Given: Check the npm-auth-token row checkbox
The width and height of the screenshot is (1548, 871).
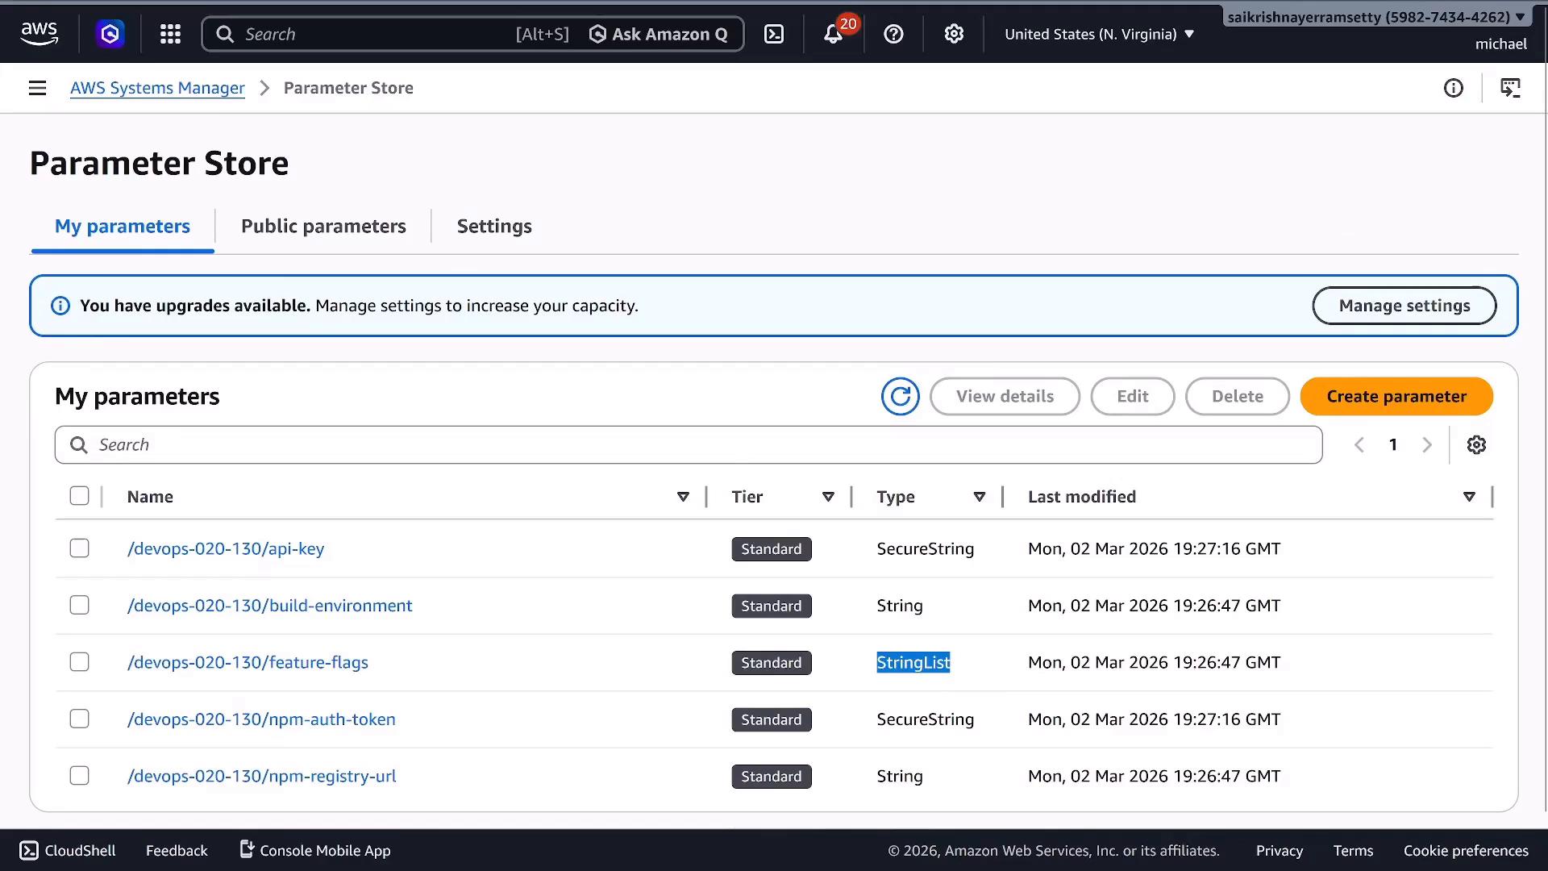Looking at the screenshot, I should 79,719.
